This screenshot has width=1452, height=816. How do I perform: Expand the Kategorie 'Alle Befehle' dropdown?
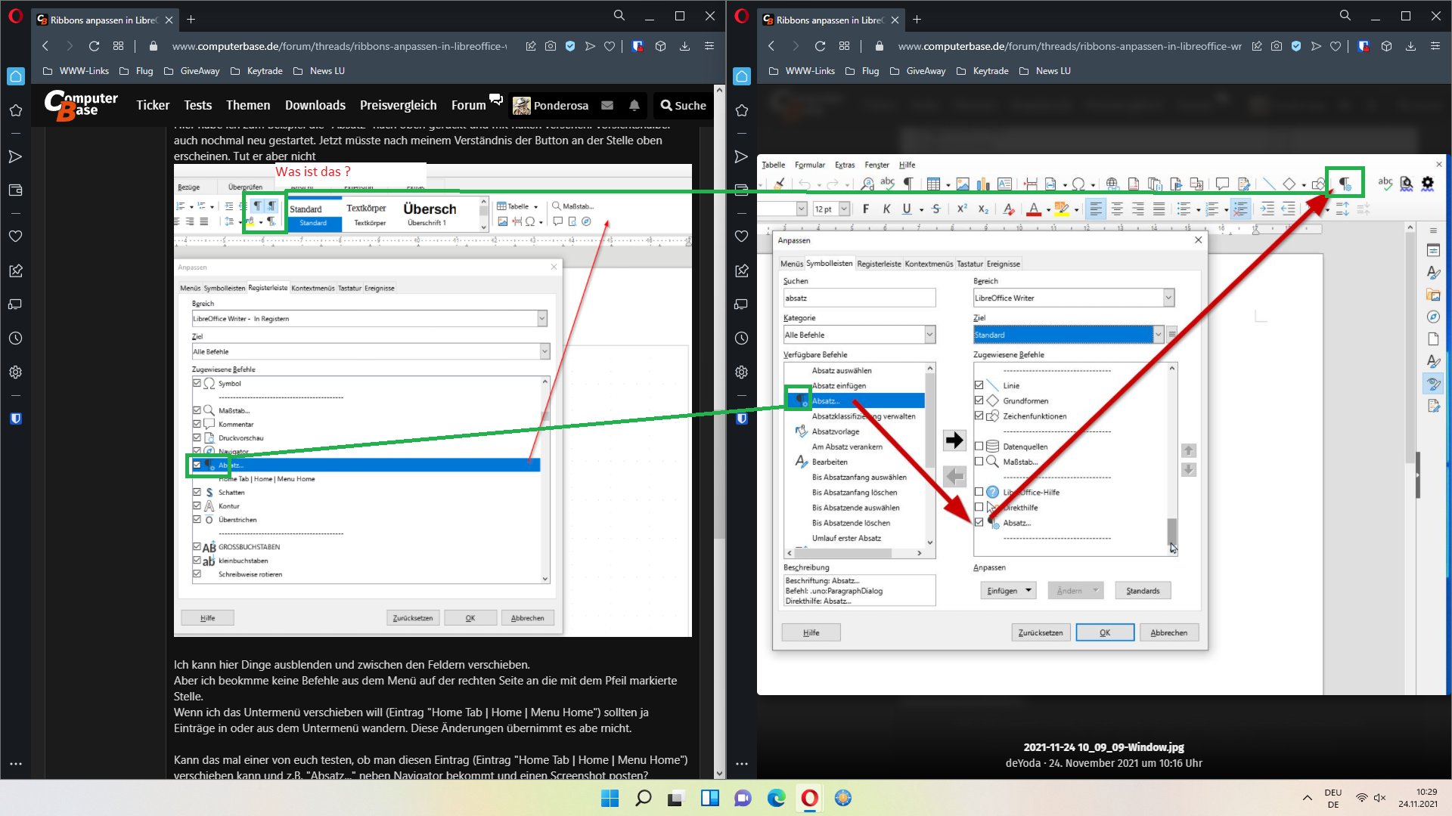click(929, 335)
